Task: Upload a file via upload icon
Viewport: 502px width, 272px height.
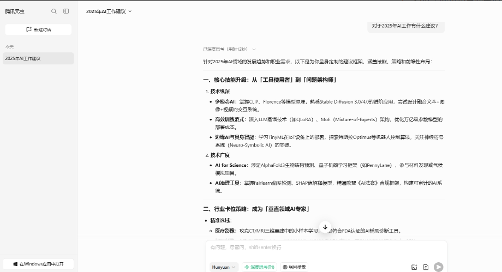Action: (426, 267)
